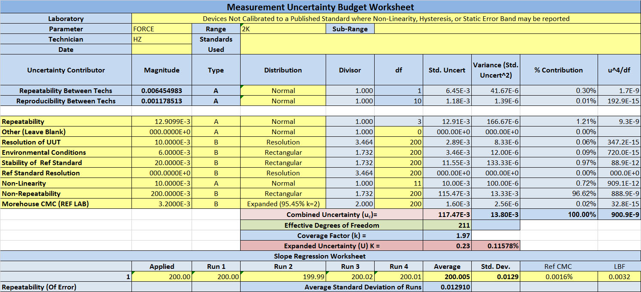Click the Magnitude cell for Stability of Ref Standard
Viewport: 641px width, 292px height.
point(161,163)
